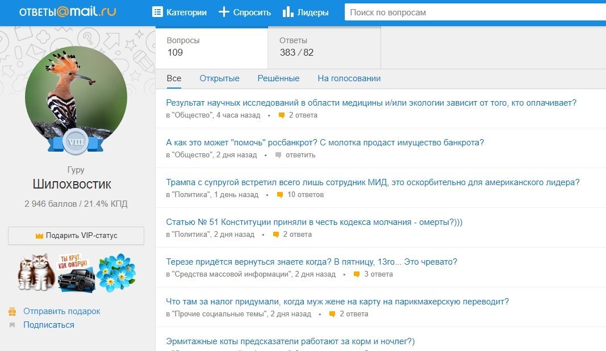Filter by Открытые questions
This screenshot has width=606, height=351.
219,78
